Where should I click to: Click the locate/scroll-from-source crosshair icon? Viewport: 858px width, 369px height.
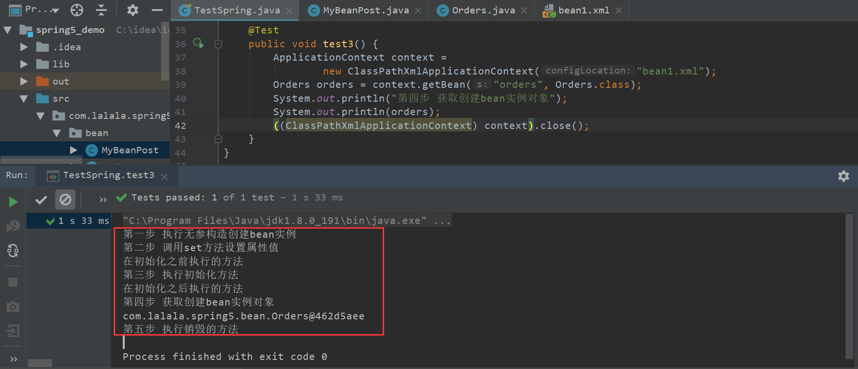(x=77, y=10)
